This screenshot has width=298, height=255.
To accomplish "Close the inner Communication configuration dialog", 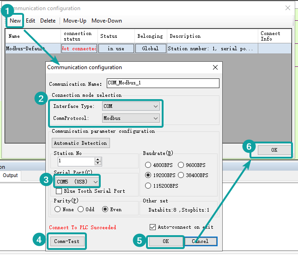I will point(215,67).
